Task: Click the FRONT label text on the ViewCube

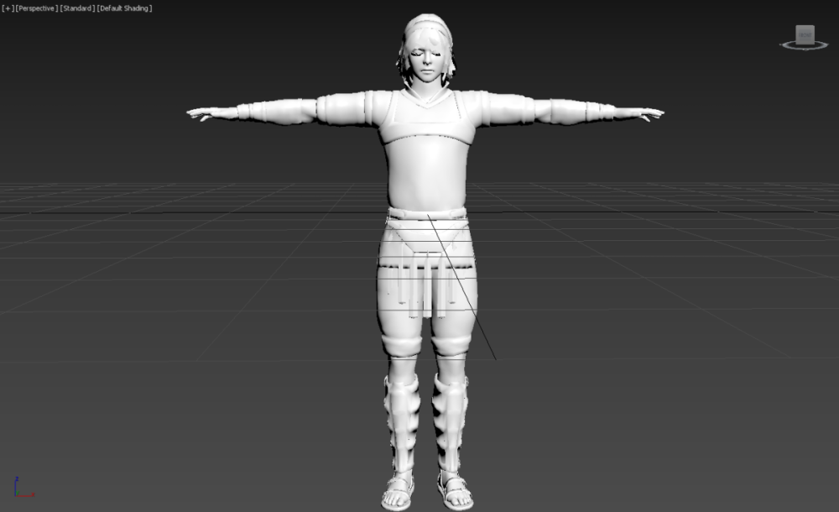Action: pyautogui.click(x=805, y=34)
